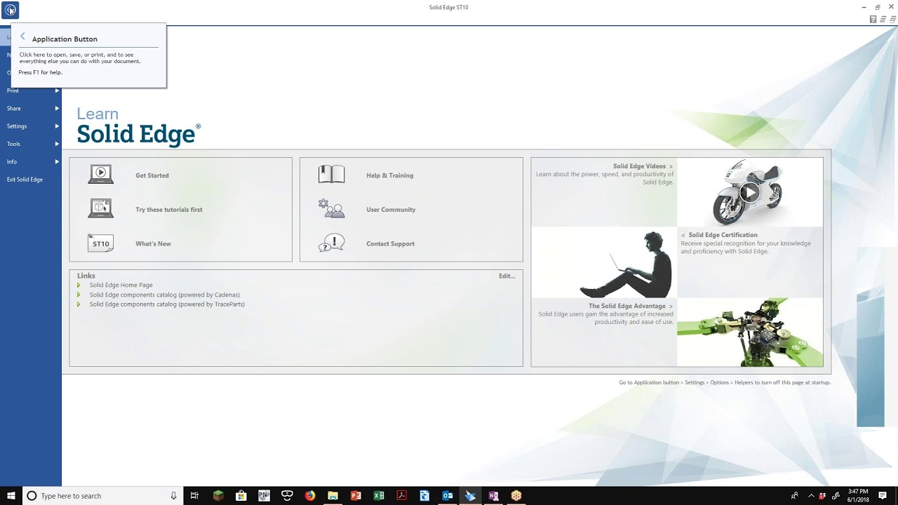
Task: Show hidden system tray icons
Action: click(x=811, y=496)
